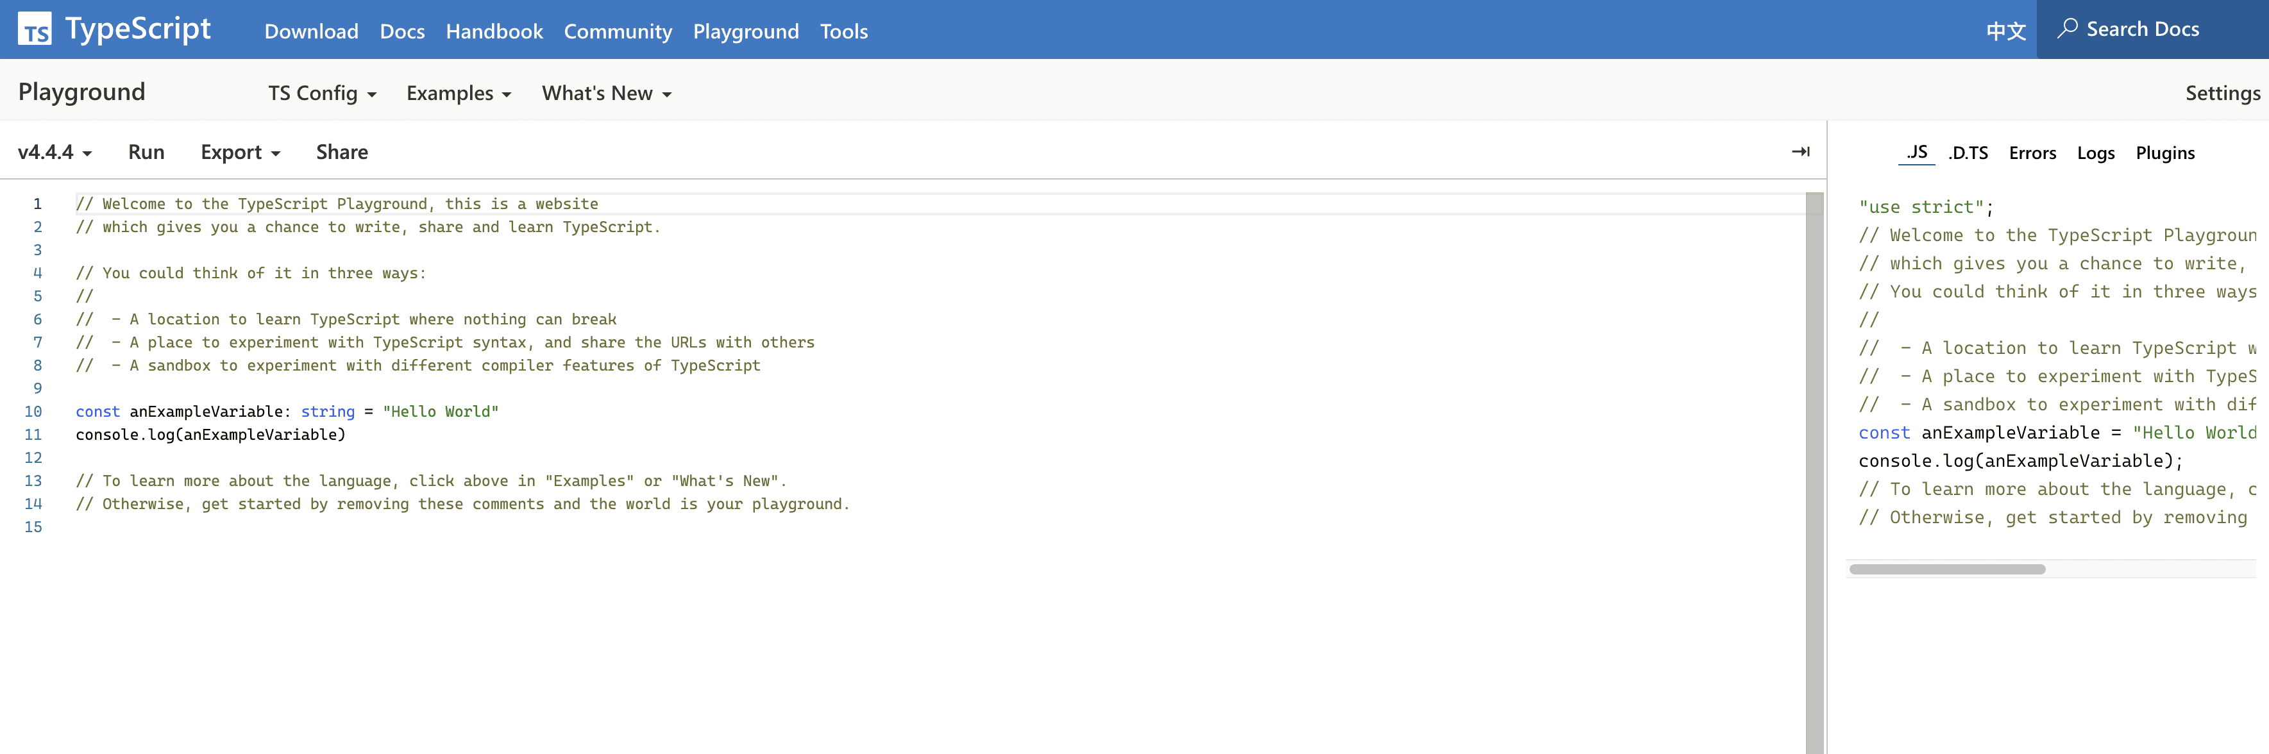
Task: Open the Download link in navbar
Action: pos(311,31)
